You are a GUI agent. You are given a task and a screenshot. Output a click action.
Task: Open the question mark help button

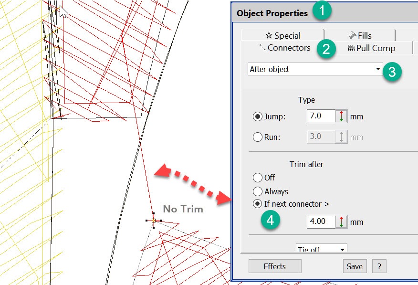pos(379,266)
